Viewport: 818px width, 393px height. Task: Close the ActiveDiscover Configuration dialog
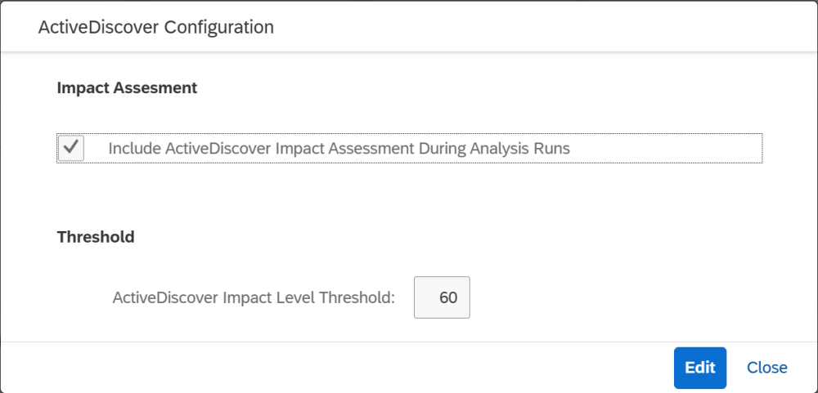coord(766,368)
